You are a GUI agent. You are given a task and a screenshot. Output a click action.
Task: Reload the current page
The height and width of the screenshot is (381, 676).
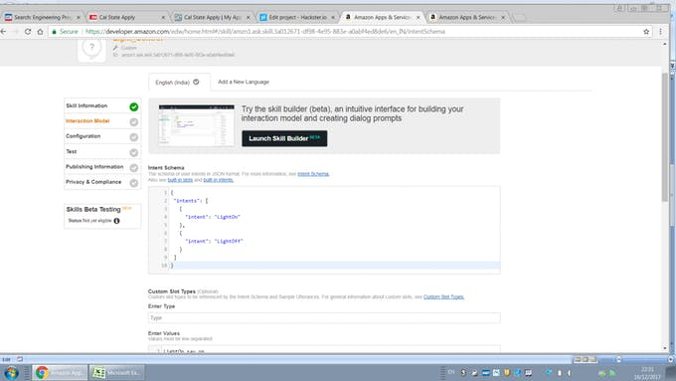click(x=28, y=32)
